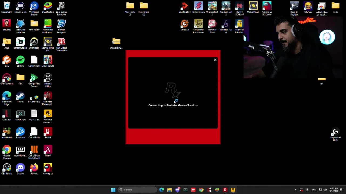Select the FiveM desktop shortcut
This screenshot has width=346, height=194.
click(x=48, y=151)
